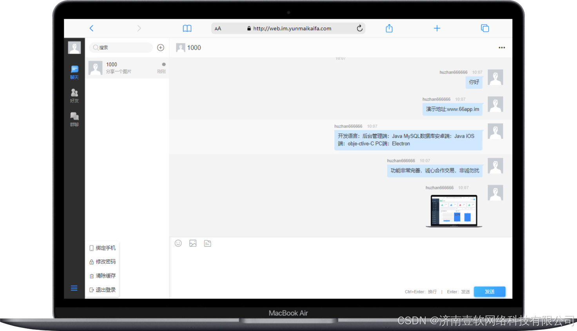Click the browser forward arrow
This screenshot has width=577, height=331.
point(139,28)
